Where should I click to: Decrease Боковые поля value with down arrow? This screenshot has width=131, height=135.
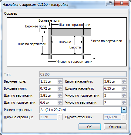pos(60,90)
